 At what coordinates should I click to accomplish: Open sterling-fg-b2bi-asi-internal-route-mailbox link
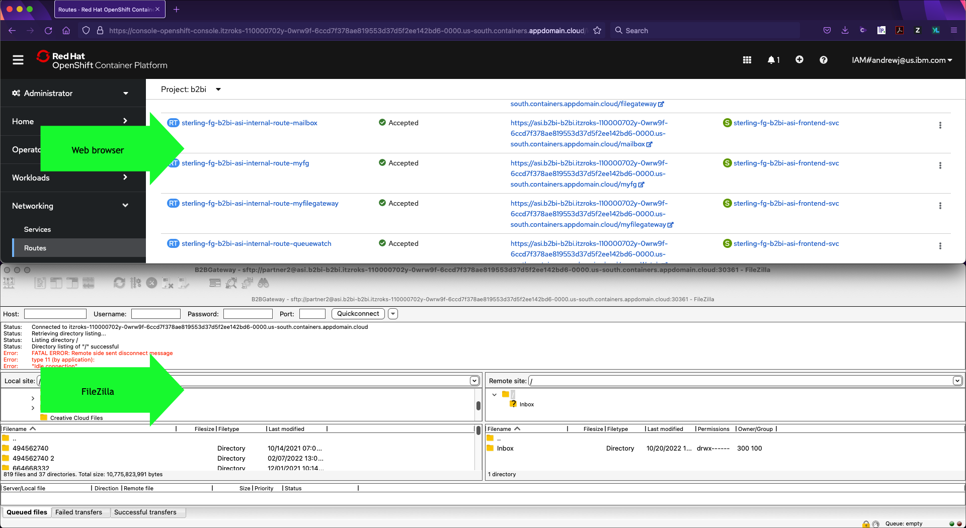pyautogui.click(x=250, y=123)
